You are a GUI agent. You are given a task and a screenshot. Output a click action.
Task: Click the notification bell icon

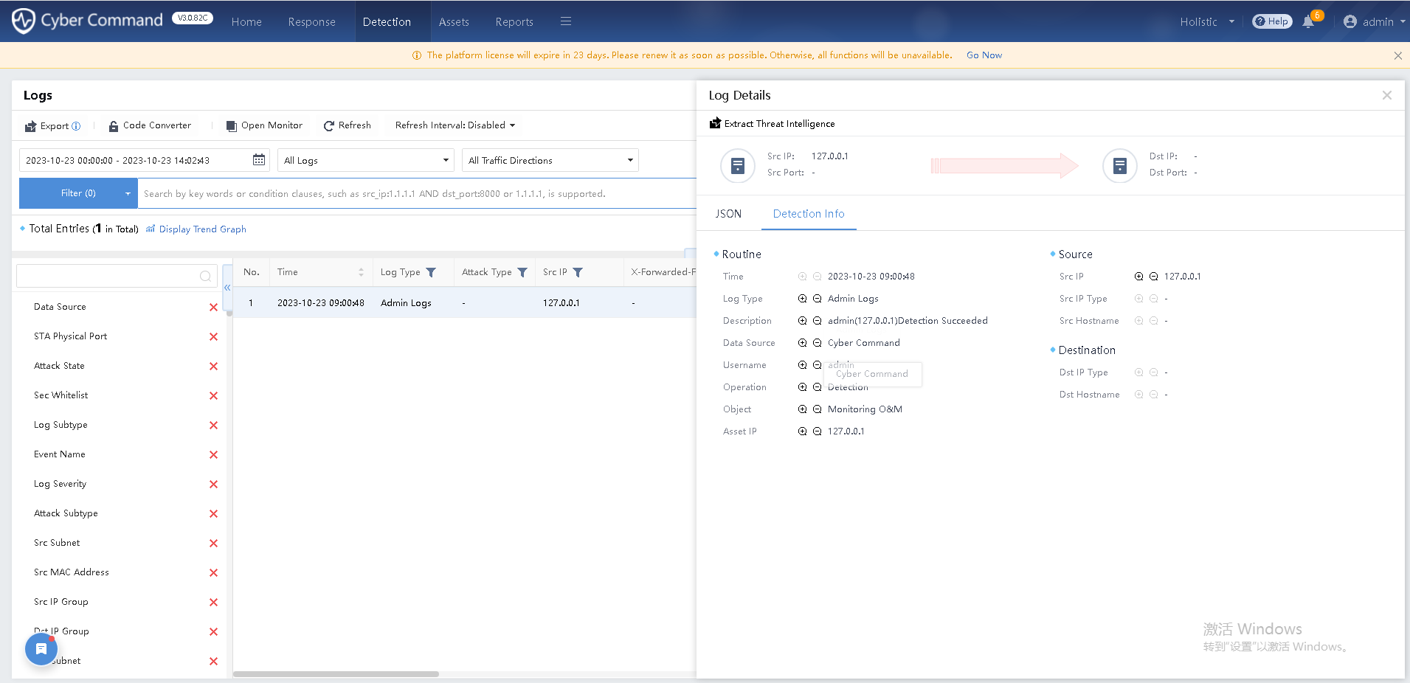click(x=1308, y=22)
